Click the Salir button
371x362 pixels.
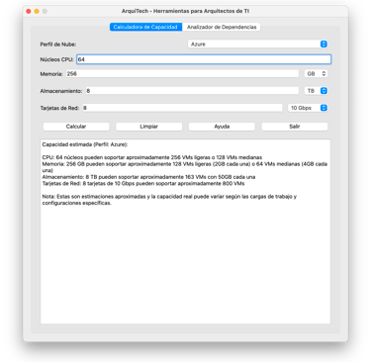click(x=295, y=127)
